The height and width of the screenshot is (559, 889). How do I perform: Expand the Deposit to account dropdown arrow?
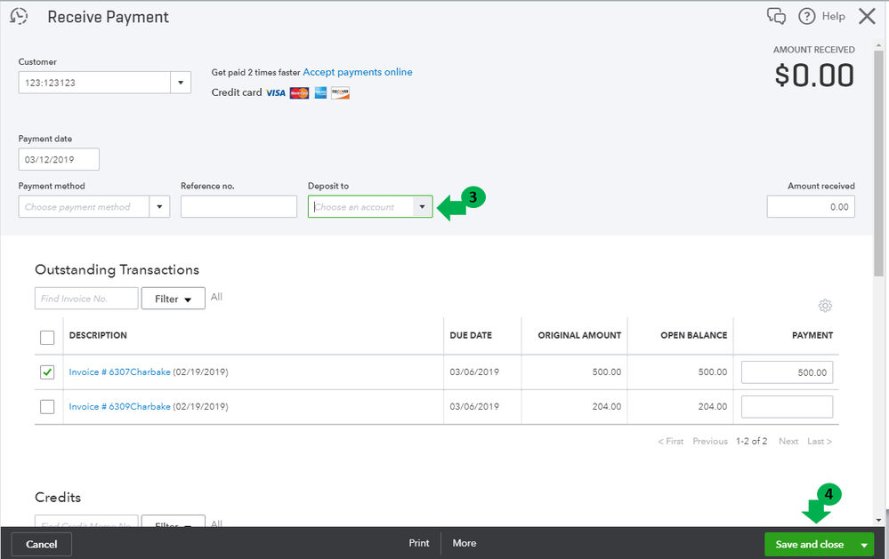point(422,207)
